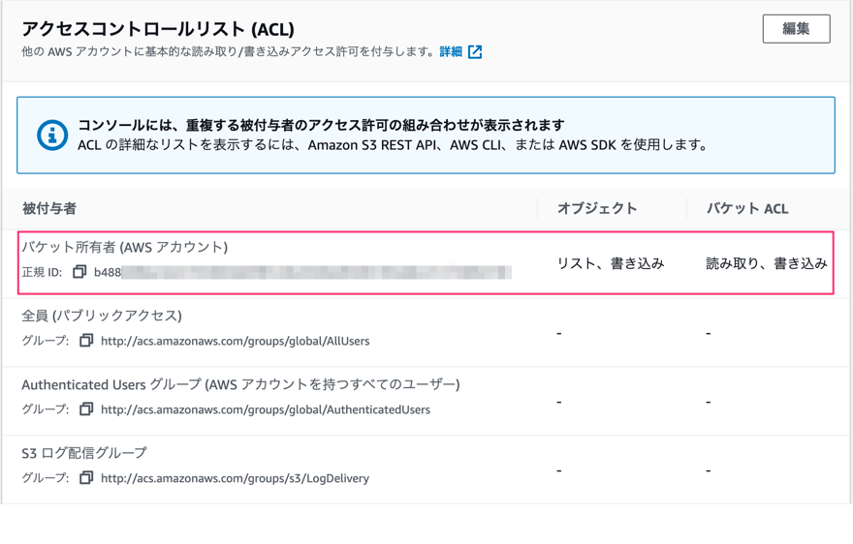Viewport: 853px width, 544px height.
Task: Copy the LogDelivery group URL
Action: (86, 478)
